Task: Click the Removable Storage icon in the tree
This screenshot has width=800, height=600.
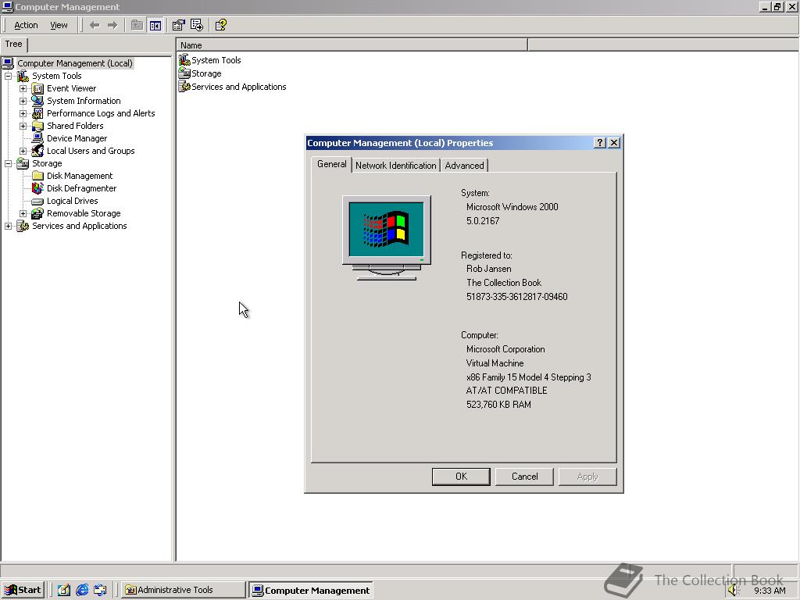Action: click(37, 213)
